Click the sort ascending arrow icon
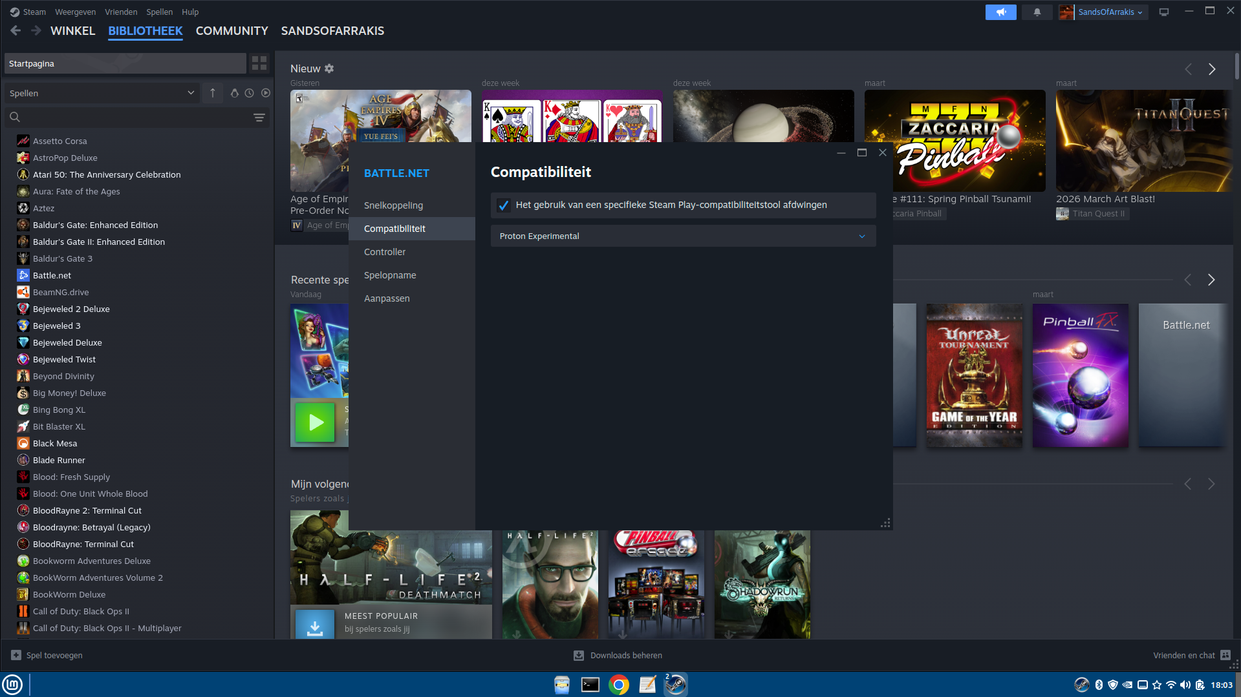 click(212, 93)
